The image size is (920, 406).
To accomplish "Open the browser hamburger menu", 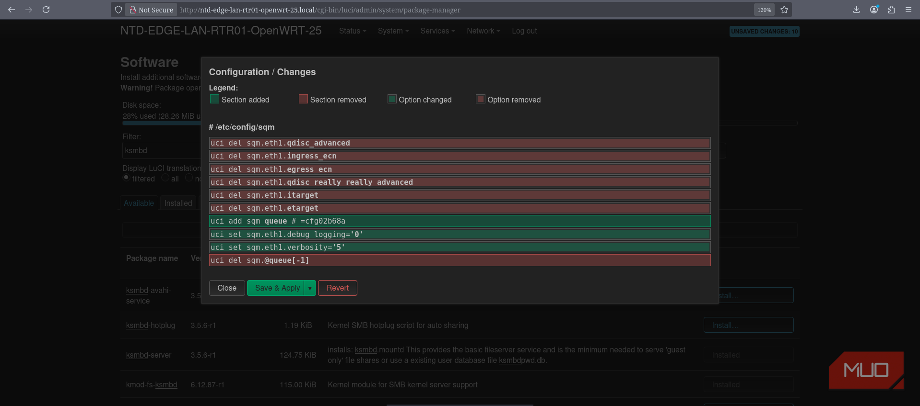I will tap(908, 10).
